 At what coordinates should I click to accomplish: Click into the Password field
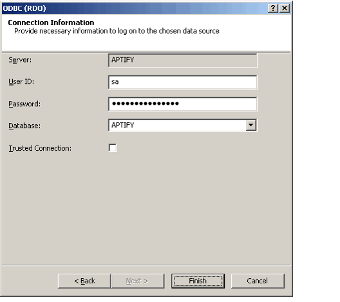183,104
